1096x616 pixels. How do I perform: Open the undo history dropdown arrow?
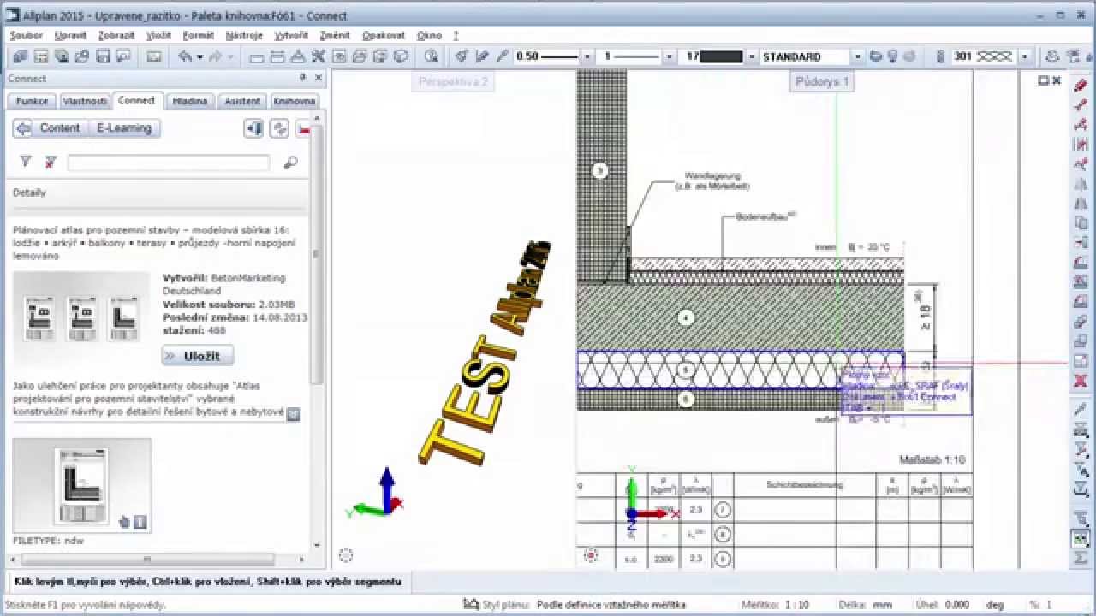click(200, 56)
